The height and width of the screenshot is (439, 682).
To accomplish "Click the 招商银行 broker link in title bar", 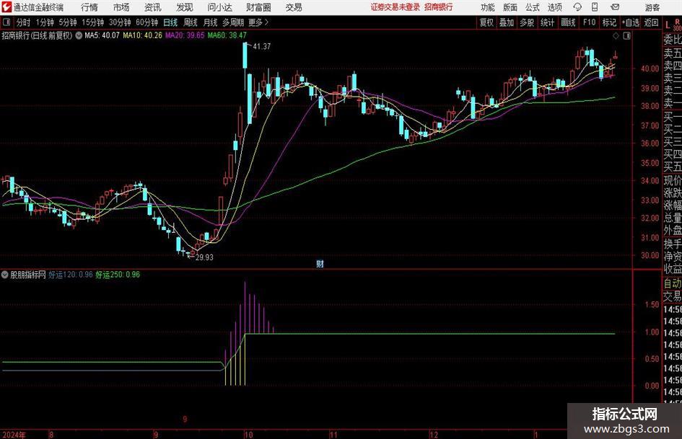I will coord(439,7).
